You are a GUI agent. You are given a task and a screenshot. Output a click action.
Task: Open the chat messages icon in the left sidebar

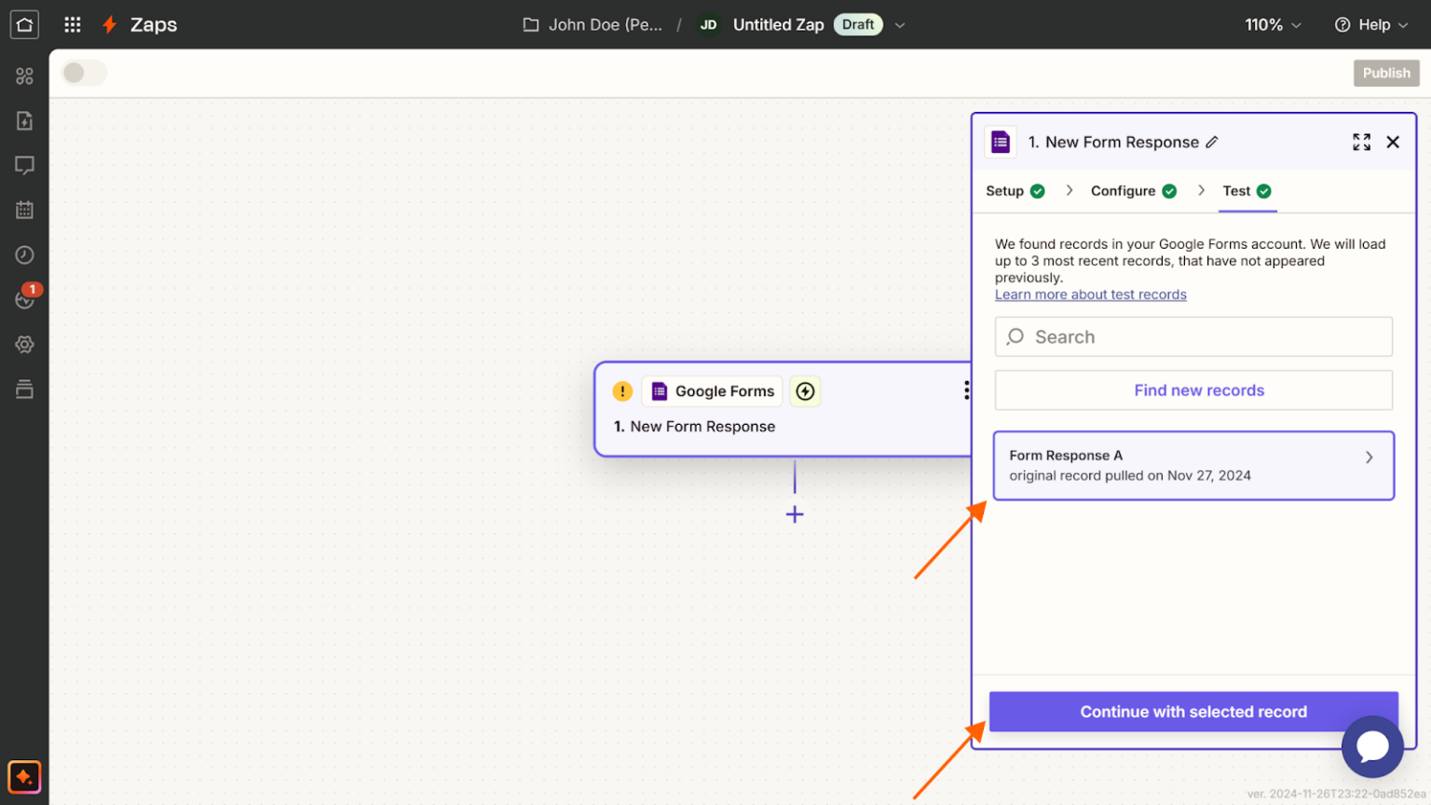click(24, 165)
